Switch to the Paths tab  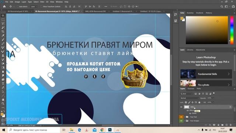coord(199,89)
